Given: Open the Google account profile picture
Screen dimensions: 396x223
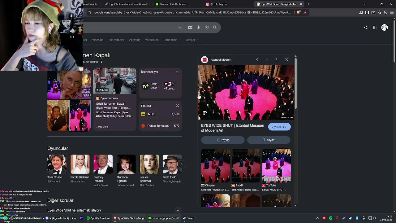Looking at the screenshot, I should pyautogui.click(x=385, y=27).
